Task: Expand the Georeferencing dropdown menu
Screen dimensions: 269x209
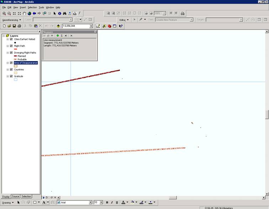Action: (x=12, y=20)
